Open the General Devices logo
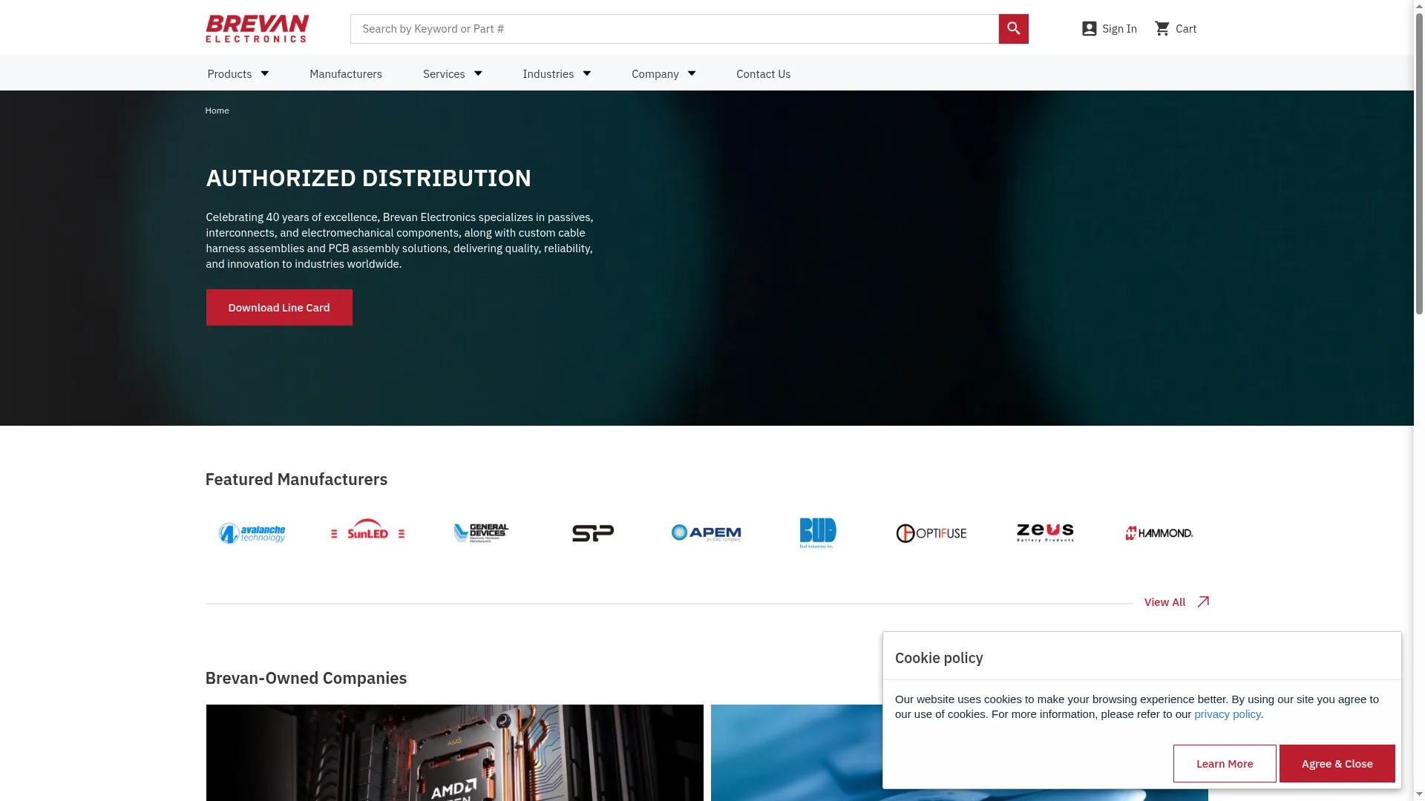Viewport: 1425px width, 801px height. [481, 533]
